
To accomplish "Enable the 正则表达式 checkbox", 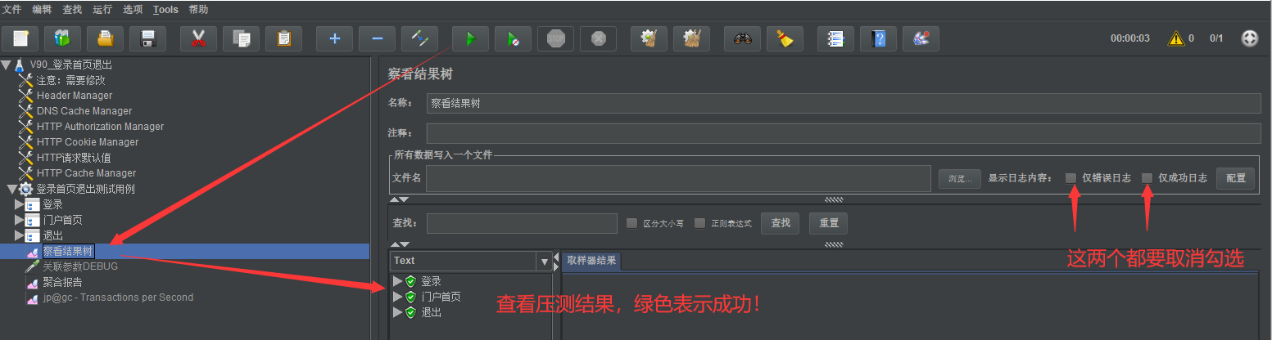I will click(699, 223).
